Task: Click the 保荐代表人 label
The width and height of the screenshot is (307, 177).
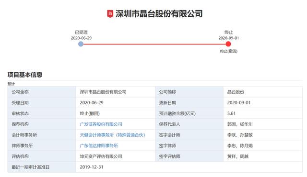Action: pos(169,124)
